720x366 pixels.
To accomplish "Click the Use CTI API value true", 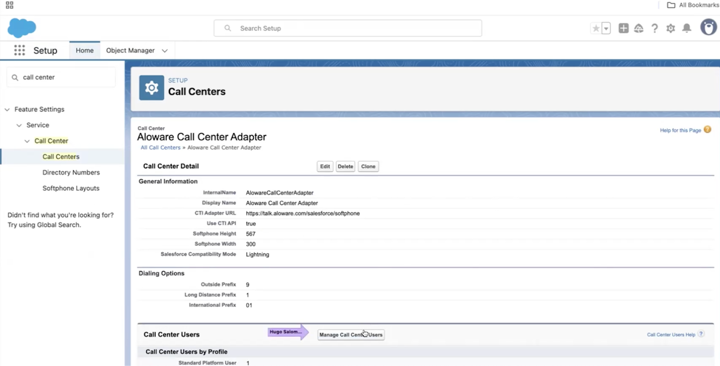I will [251, 223].
